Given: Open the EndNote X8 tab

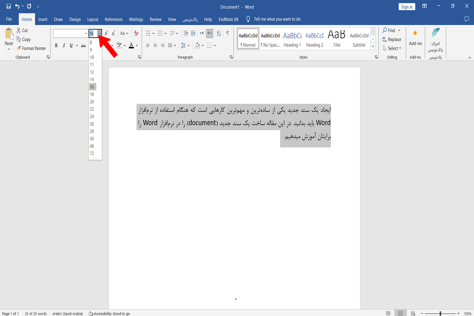Looking at the screenshot, I should point(228,19).
